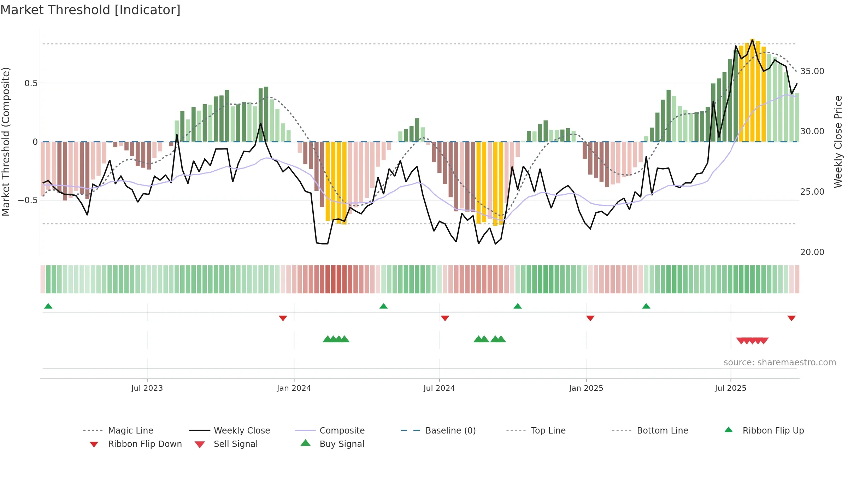
Task: Toggle Weekly Close legend entry
Action: (230, 430)
